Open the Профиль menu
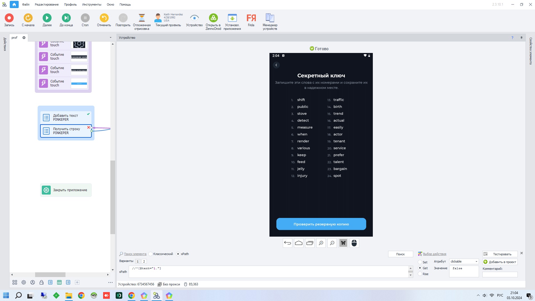 70,4
